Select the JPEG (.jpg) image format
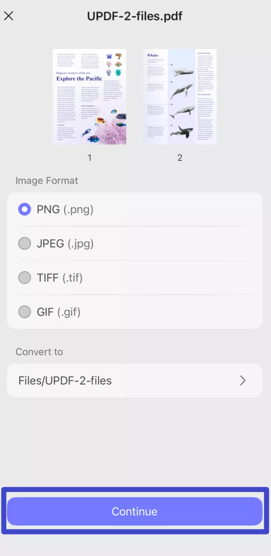Viewport: 271px width, 556px height. pyautogui.click(x=24, y=244)
